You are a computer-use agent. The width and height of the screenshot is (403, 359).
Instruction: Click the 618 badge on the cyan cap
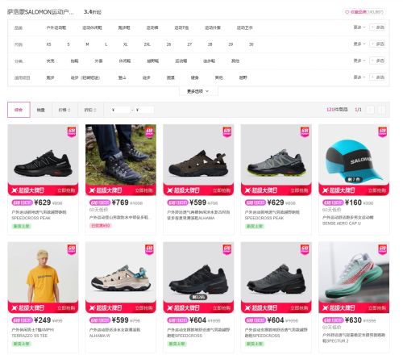(382, 131)
